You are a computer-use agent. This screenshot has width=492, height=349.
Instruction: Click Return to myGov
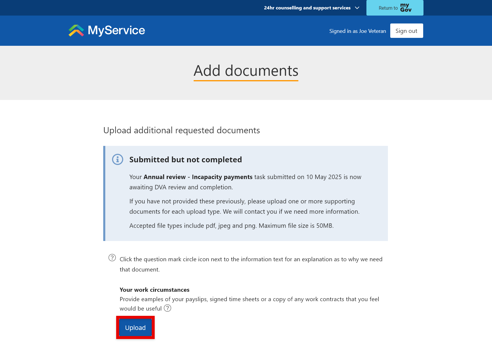[x=395, y=8]
